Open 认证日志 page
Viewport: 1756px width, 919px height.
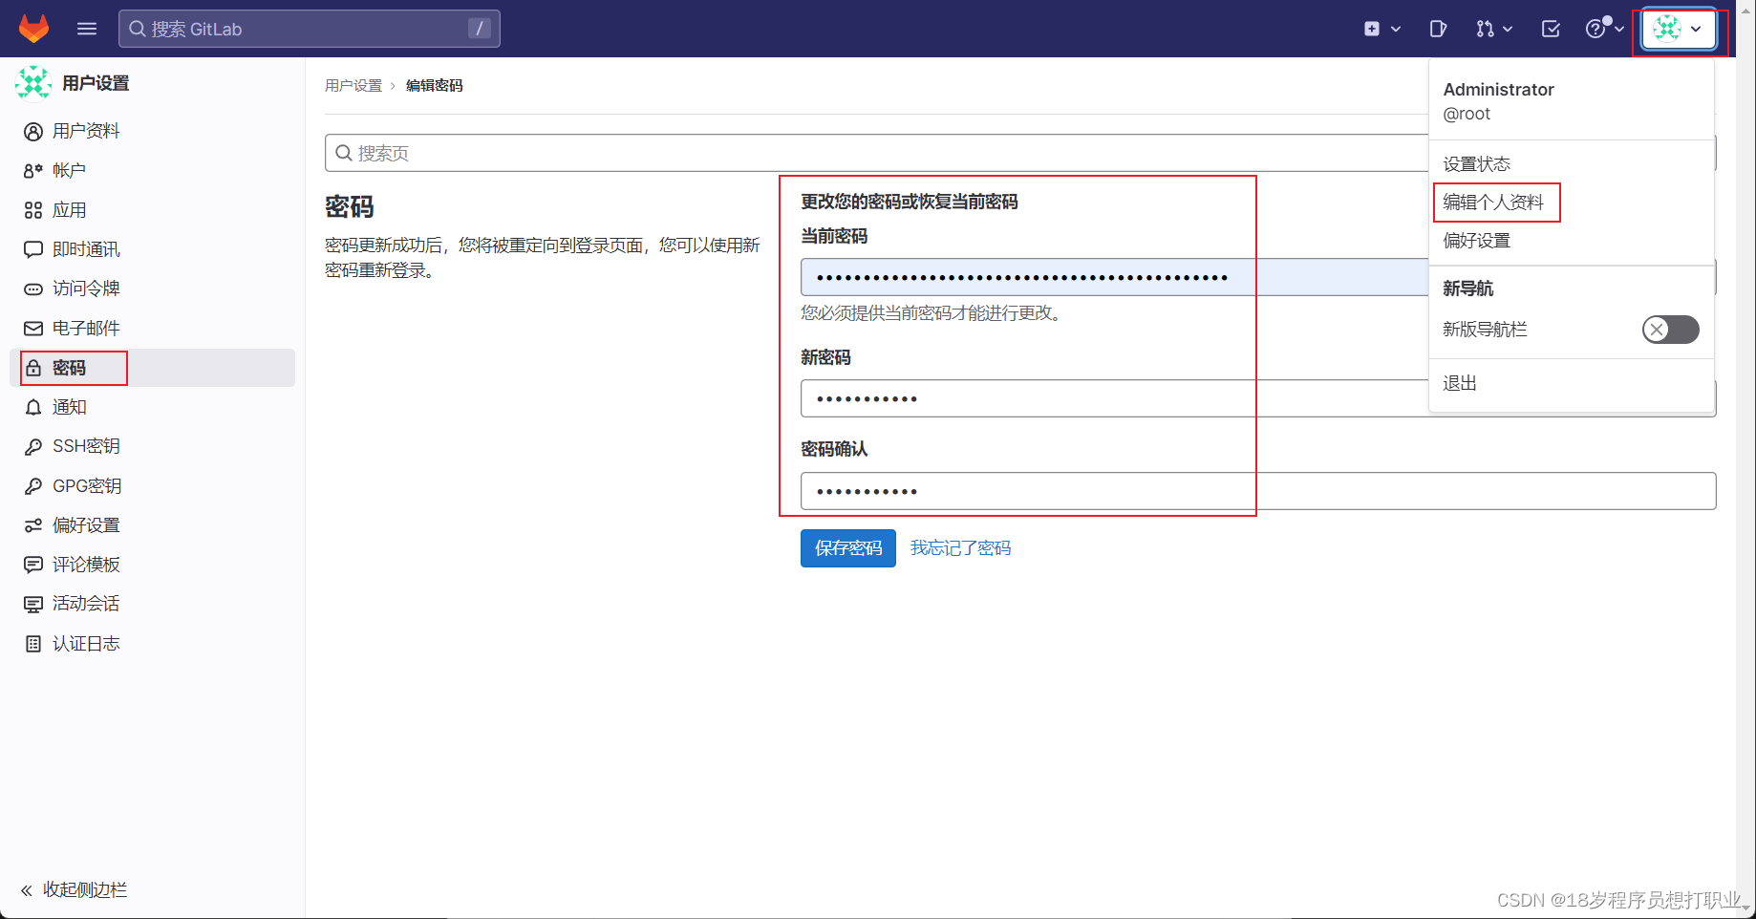tap(153, 644)
